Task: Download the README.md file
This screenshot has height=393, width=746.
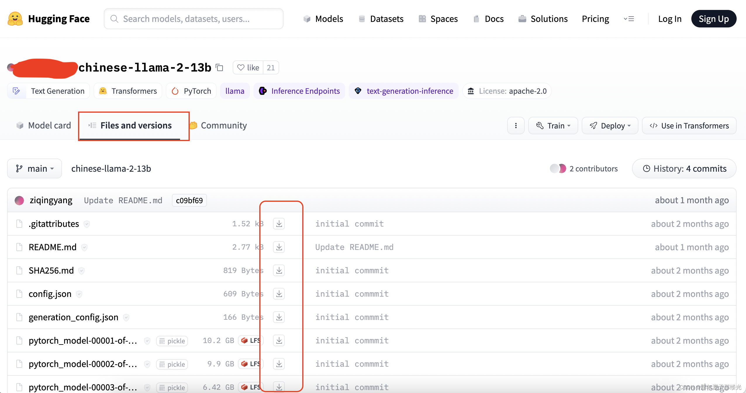Action: coord(279,247)
